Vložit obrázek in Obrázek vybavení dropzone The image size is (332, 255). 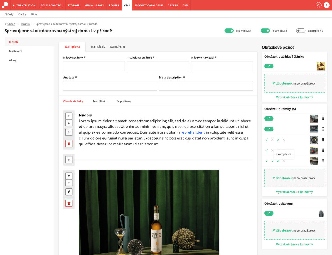(x=283, y=231)
